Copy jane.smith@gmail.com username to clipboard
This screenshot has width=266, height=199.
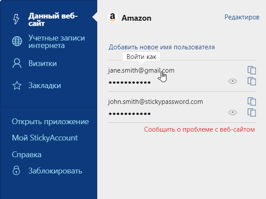click(252, 70)
